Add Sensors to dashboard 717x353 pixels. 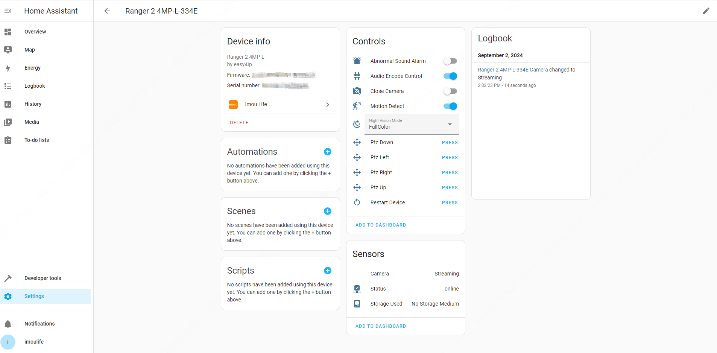pyautogui.click(x=381, y=326)
